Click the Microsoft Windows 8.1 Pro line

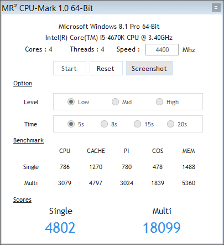click(109, 27)
